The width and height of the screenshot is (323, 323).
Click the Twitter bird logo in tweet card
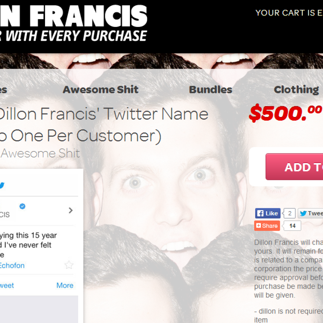point(2,185)
